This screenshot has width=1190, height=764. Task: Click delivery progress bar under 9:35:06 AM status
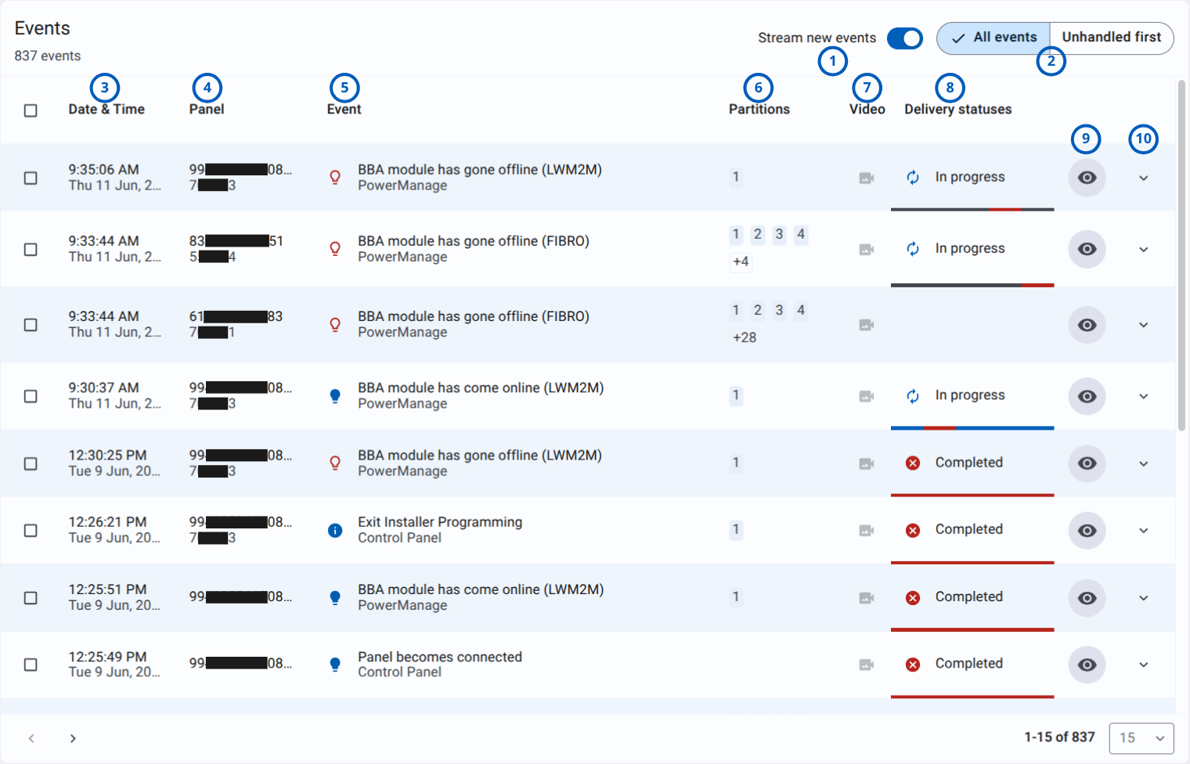click(972, 210)
